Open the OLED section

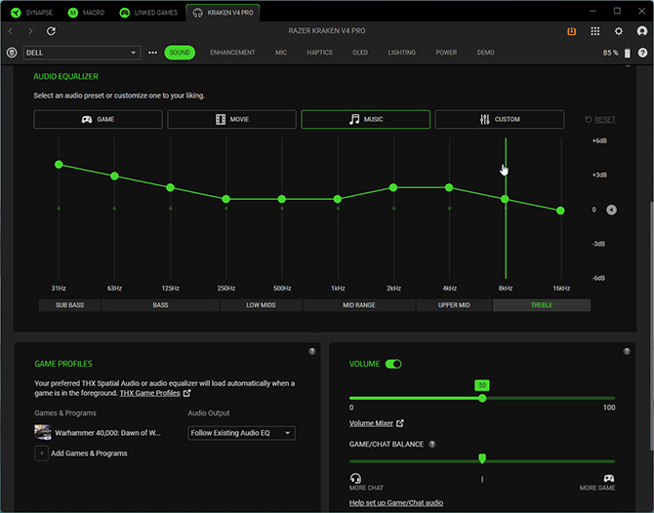[360, 53]
